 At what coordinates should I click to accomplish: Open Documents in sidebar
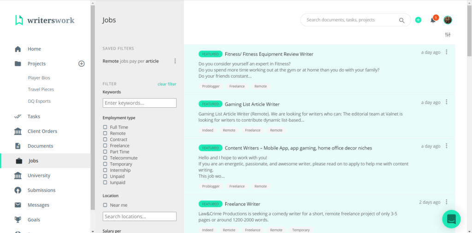(x=41, y=146)
